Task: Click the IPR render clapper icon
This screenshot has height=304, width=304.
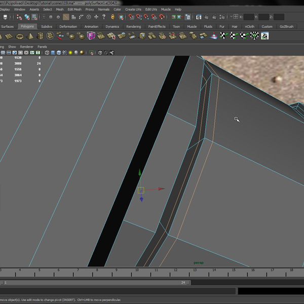Action: (214, 17)
